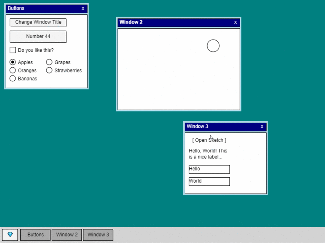This screenshot has height=243, width=325.
Task: Close Window 2 with its X button
Action: click(235, 22)
